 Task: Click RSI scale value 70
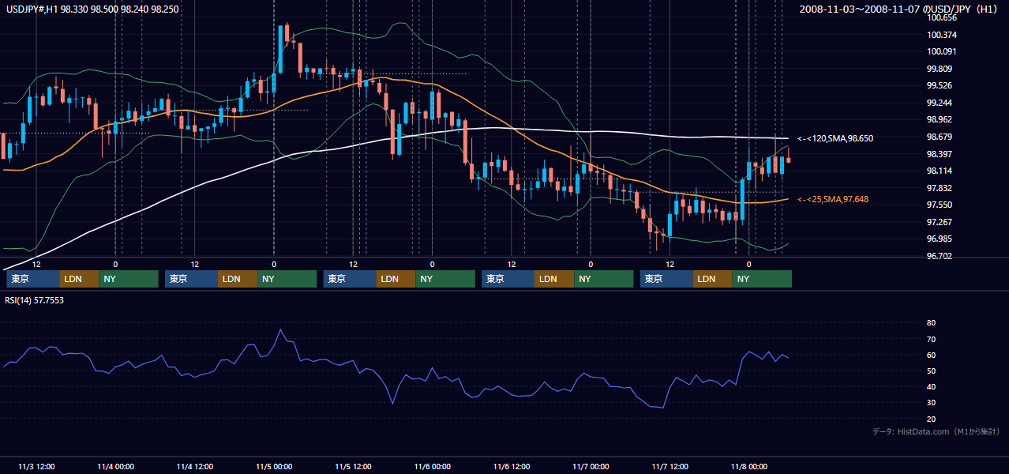tap(932, 339)
